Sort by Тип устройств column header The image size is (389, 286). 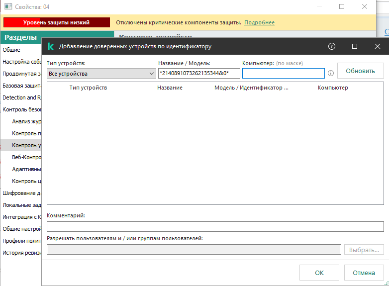88,88
